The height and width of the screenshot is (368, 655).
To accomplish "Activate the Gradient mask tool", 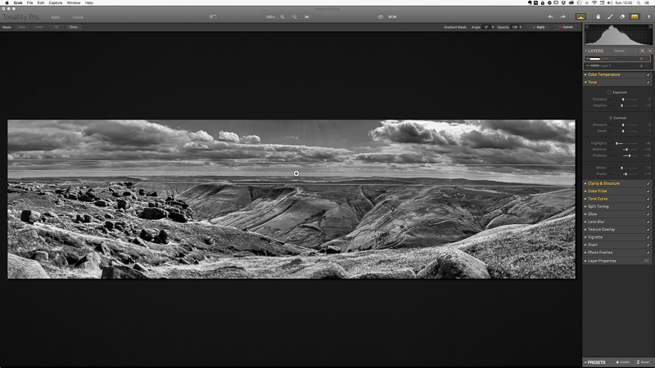I will click(634, 16).
